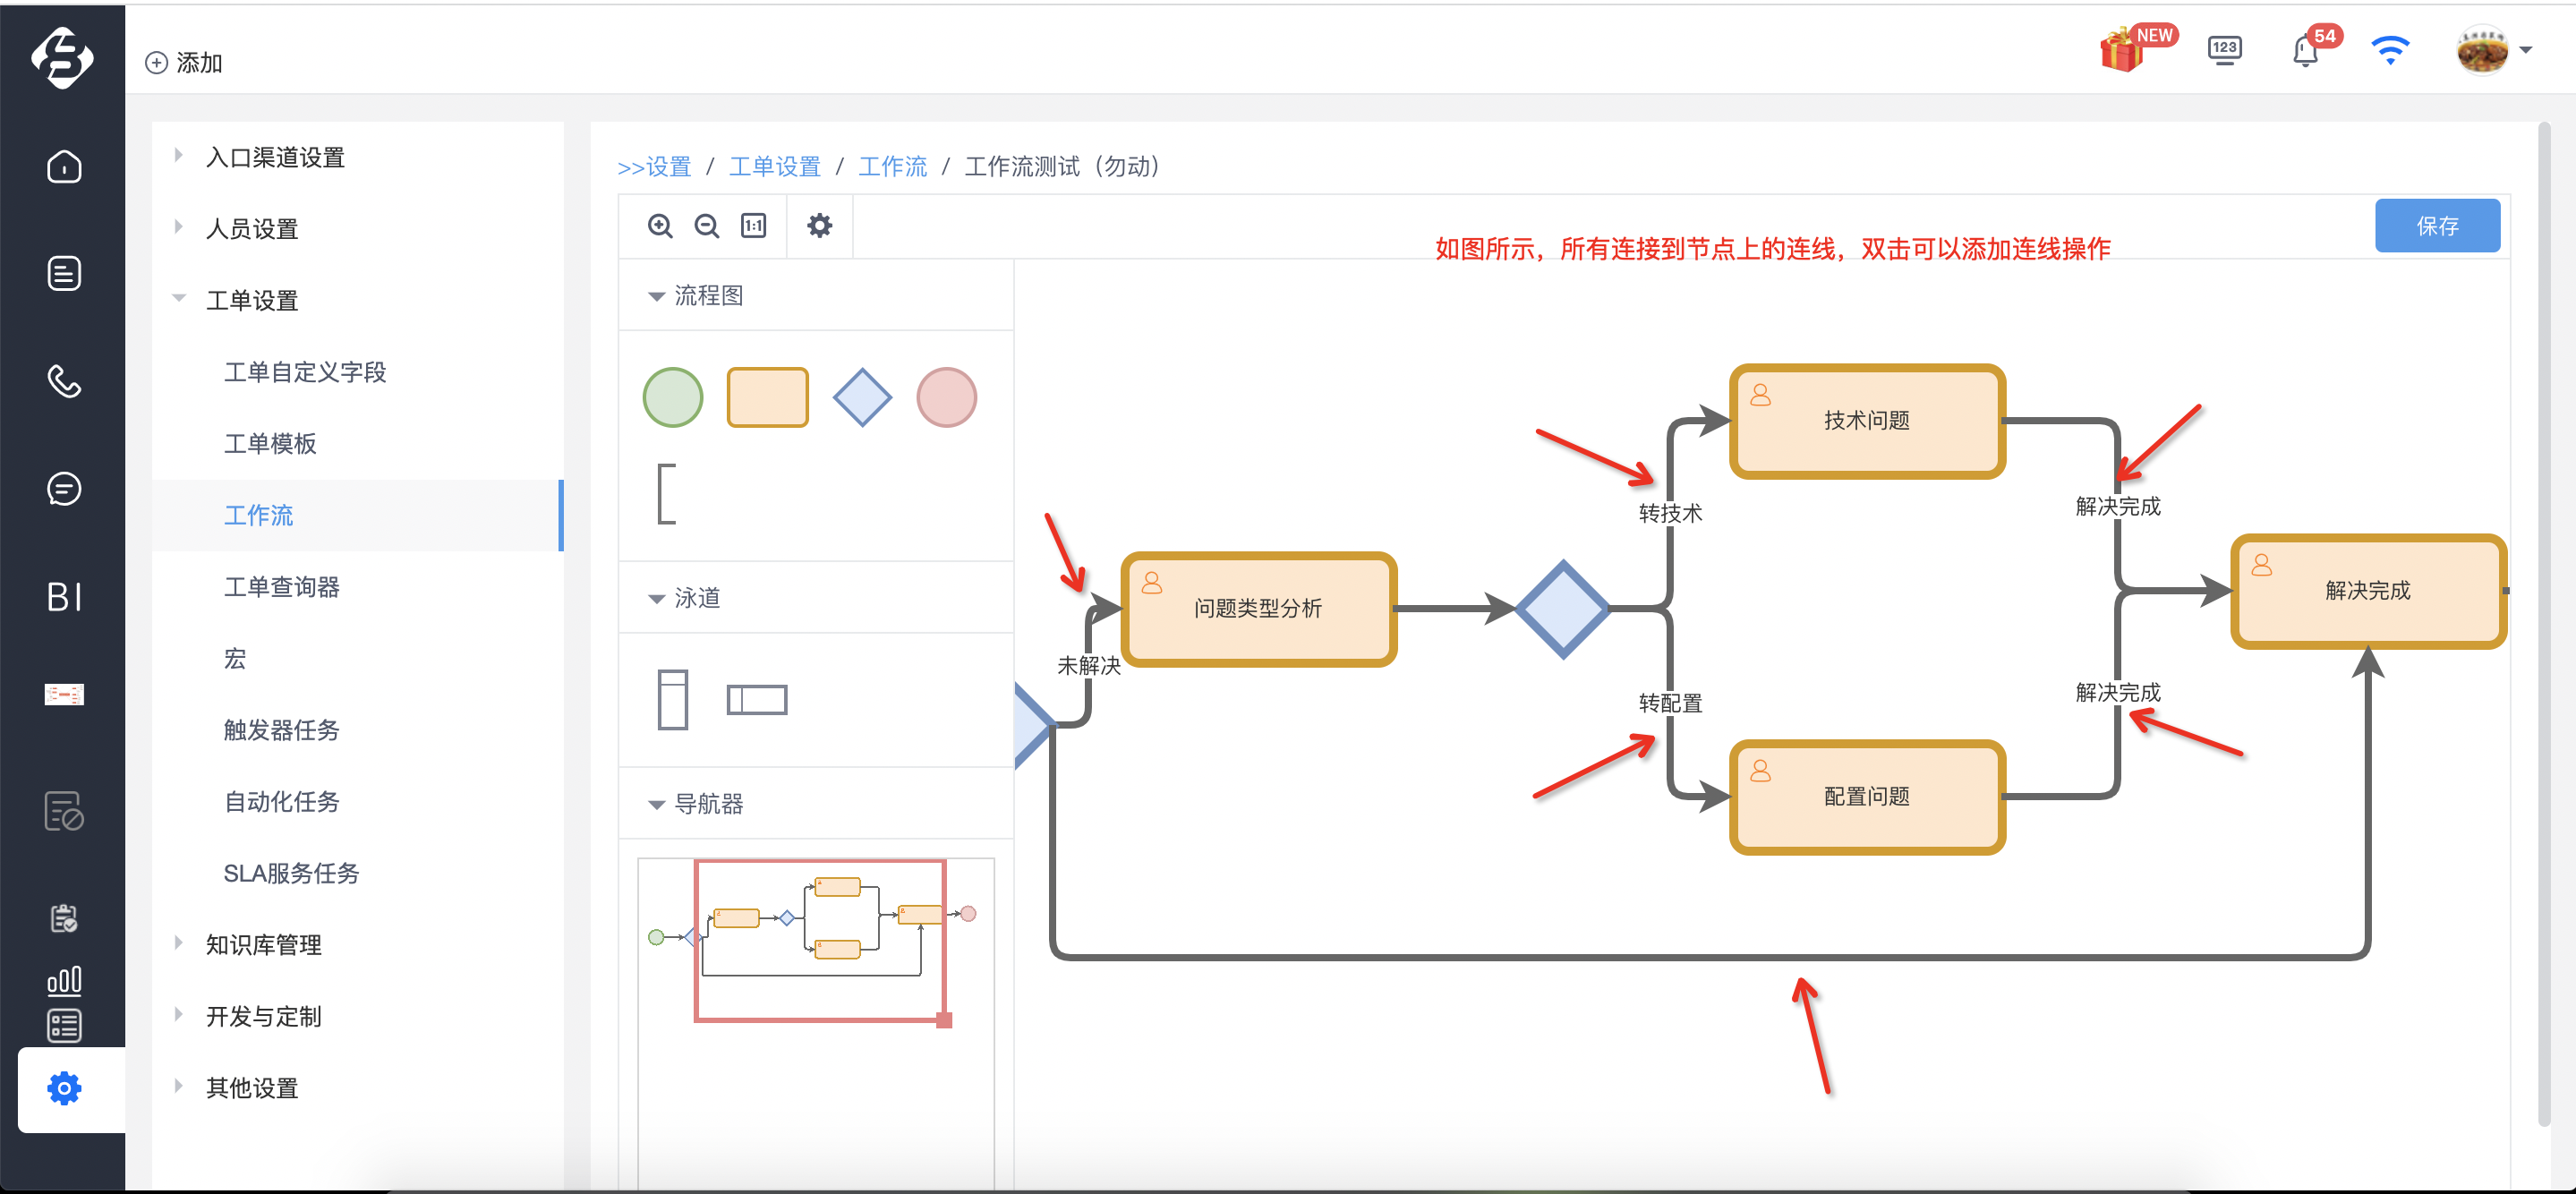Screen dimensions: 2576x1194
Task: Select the green start circle shape
Action: coord(673,397)
